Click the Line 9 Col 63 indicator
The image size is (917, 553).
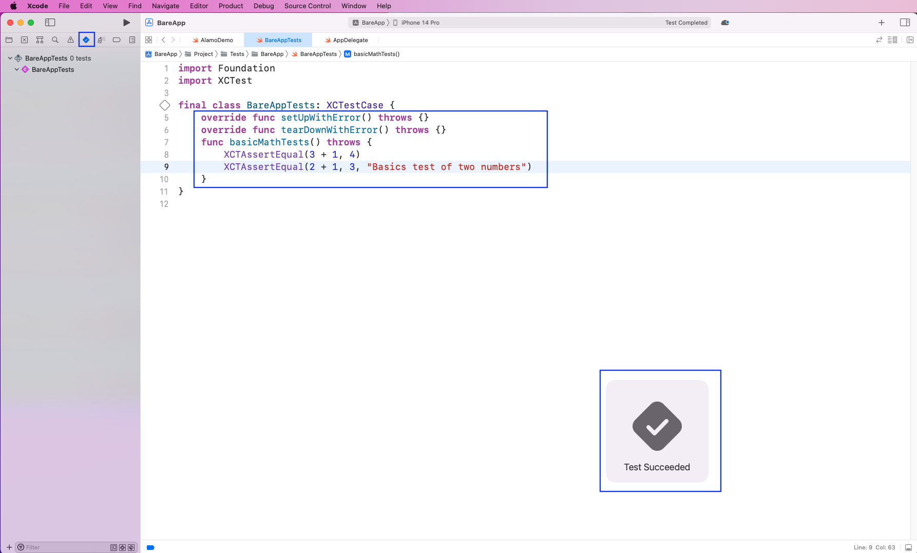[874, 547]
